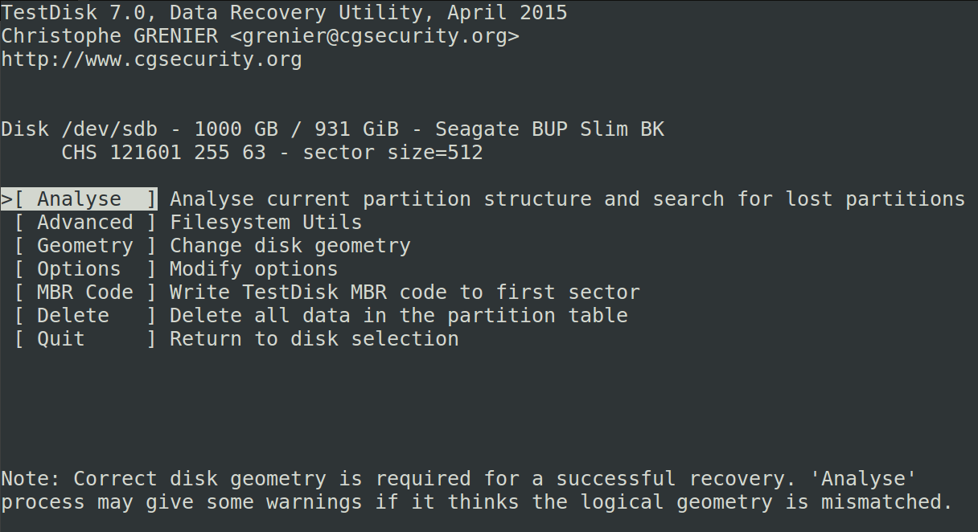This screenshot has width=978, height=532.
Task: Pick the Options menu entry
Action: coord(79,269)
